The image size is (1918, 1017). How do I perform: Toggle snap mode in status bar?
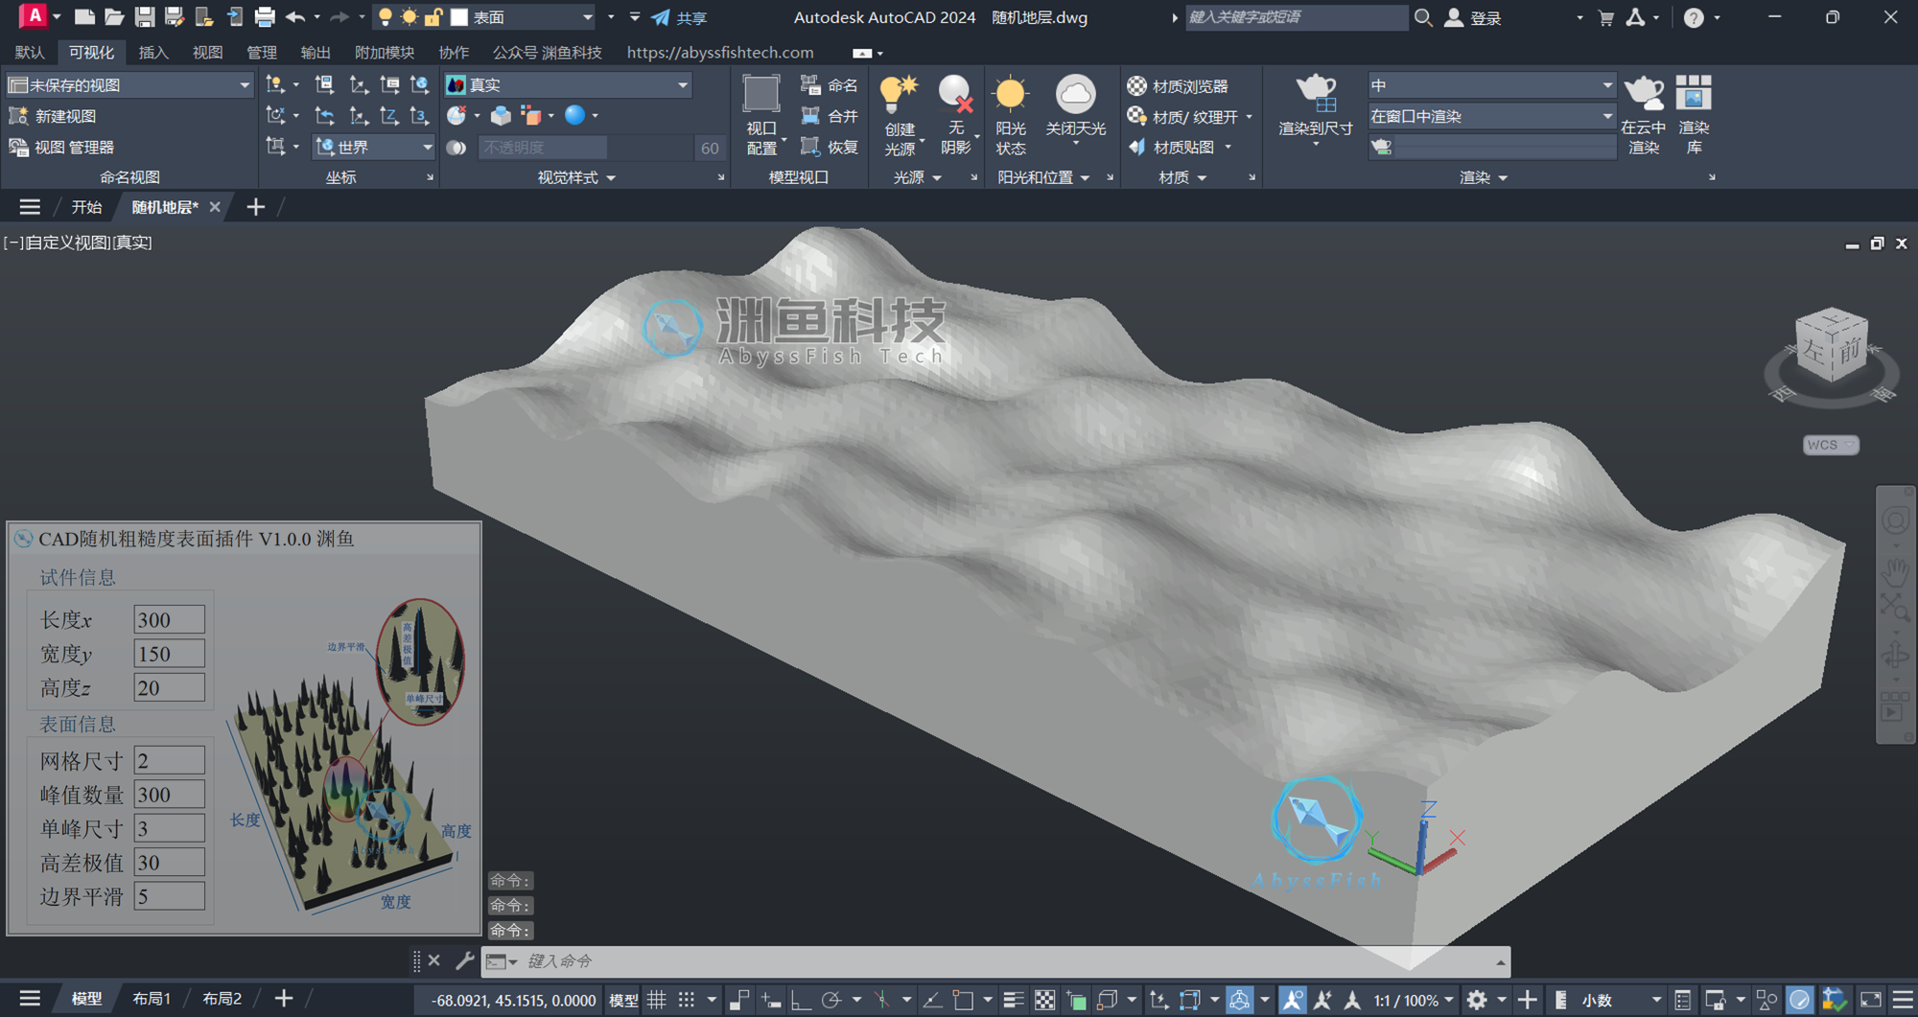(687, 1000)
